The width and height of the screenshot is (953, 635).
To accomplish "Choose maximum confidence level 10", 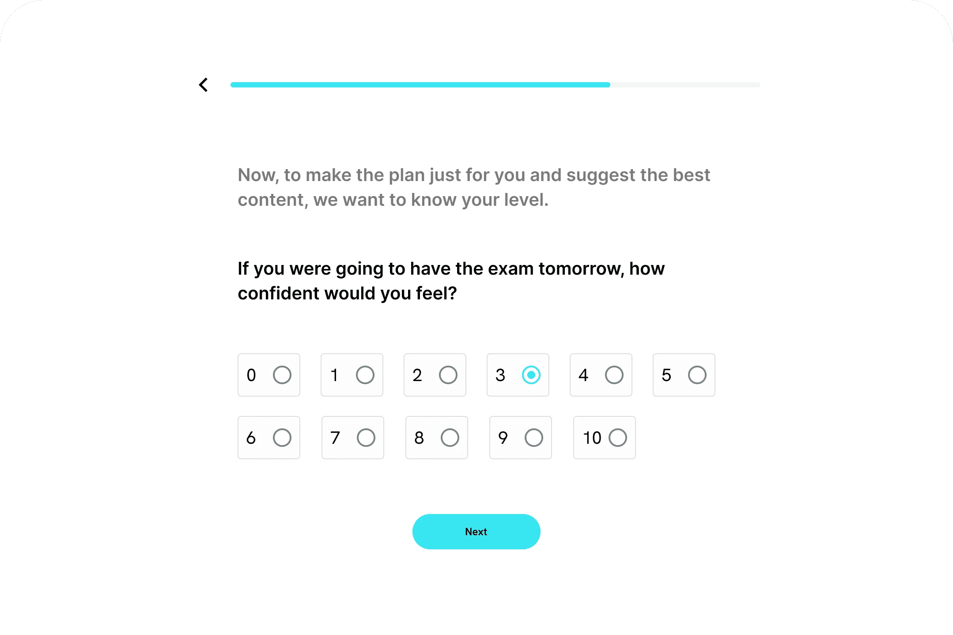I will (617, 438).
